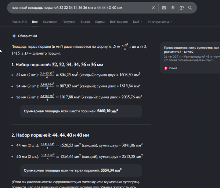Expand the Инструменты dropdown

click(x=160, y=22)
